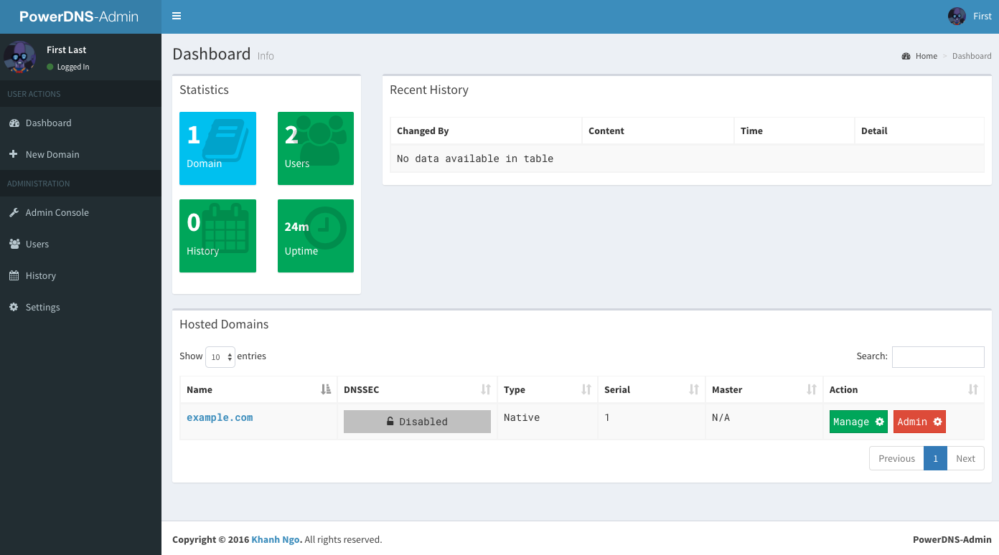The image size is (999, 555).
Task: Click red Admin button for example.com
Action: (919, 422)
